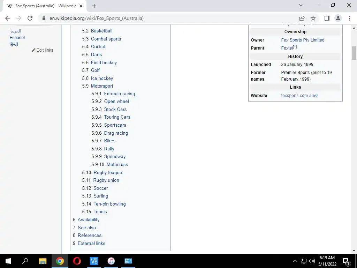Open a new browser tab
This screenshot has width=357, height=268.
[94, 6]
